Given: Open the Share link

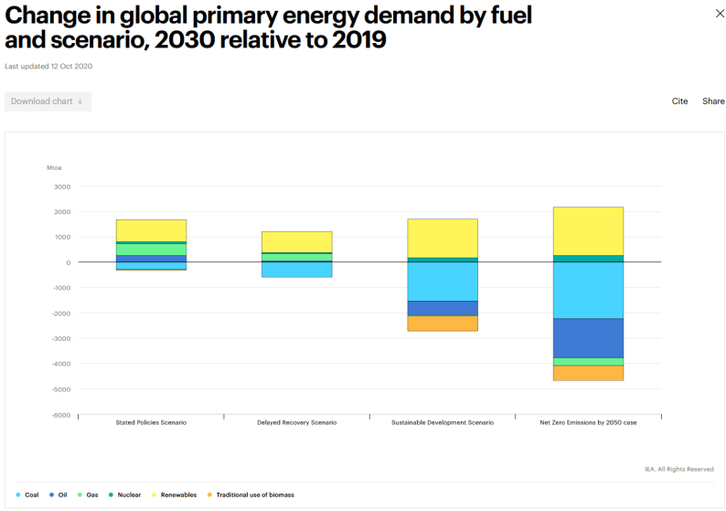Looking at the screenshot, I should (713, 101).
